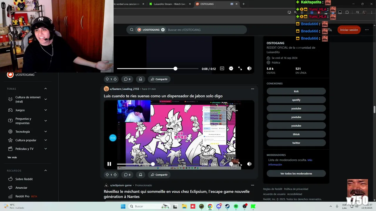376x211 pixels.
Task: Open options menu for Eastern_Leading_2155 post
Action: coord(252,89)
